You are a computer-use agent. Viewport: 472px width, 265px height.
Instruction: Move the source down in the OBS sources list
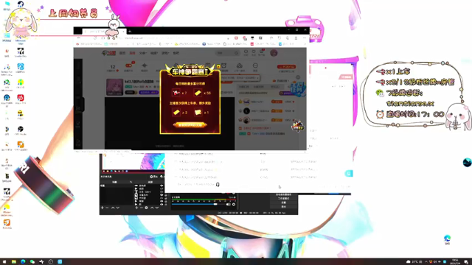tap(157, 208)
